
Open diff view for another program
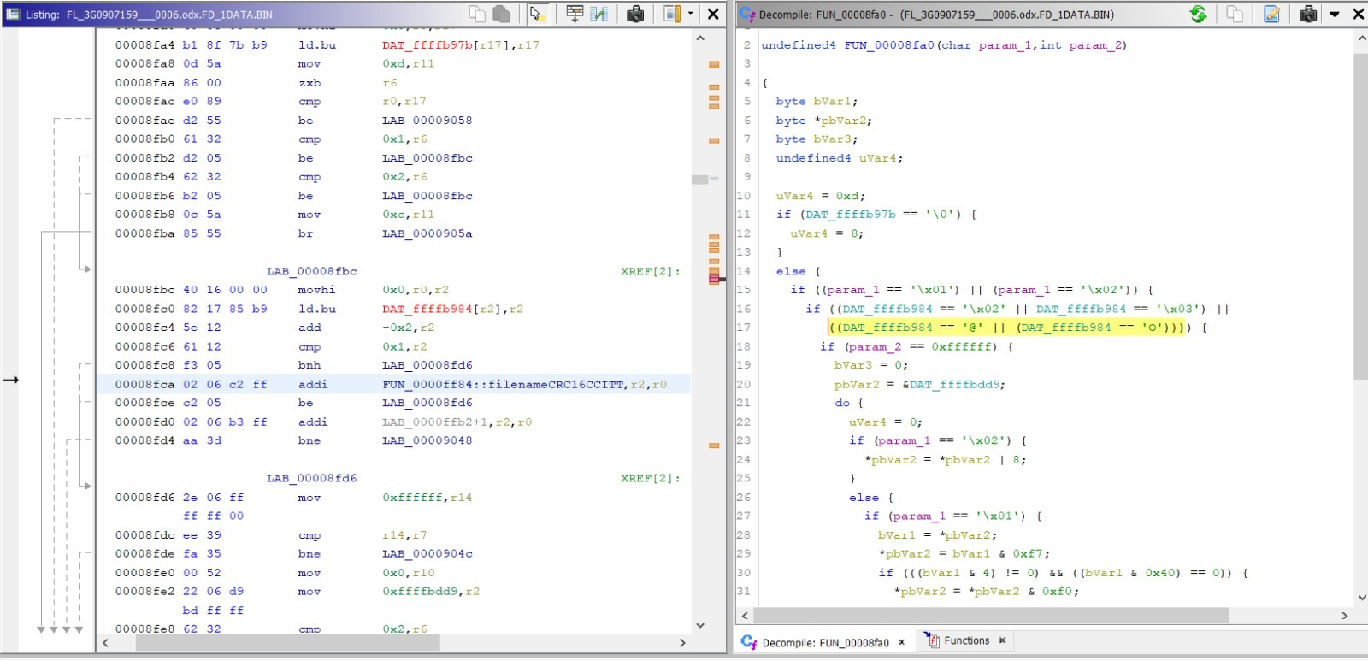click(599, 14)
